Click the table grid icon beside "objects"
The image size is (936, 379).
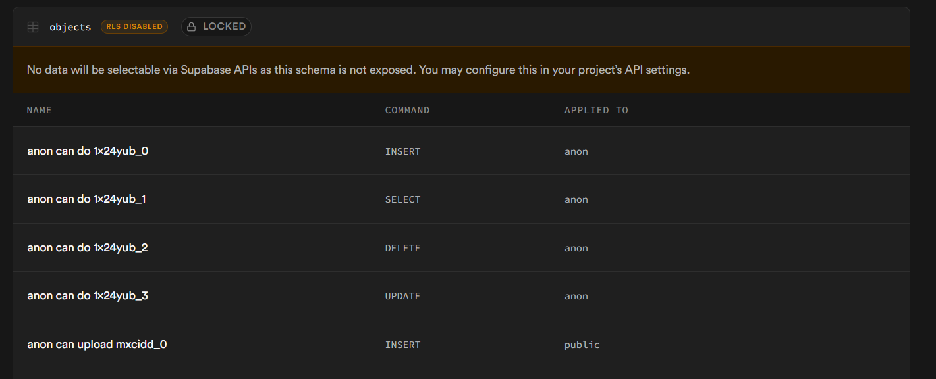32,27
